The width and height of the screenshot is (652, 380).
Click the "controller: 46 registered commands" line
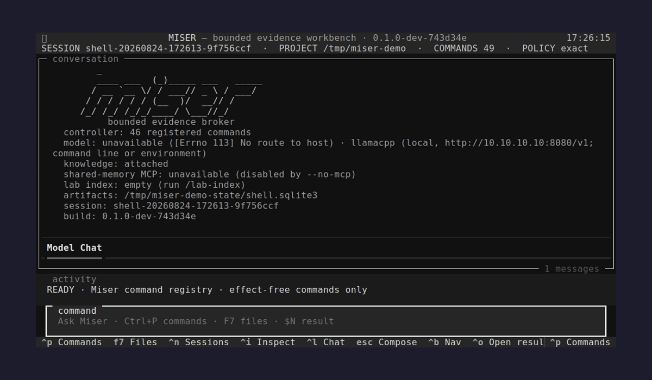click(x=157, y=132)
